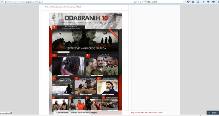Click the search field containing lalic nedeljnik
This screenshot has width=219, height=116.
coord(164,2)
